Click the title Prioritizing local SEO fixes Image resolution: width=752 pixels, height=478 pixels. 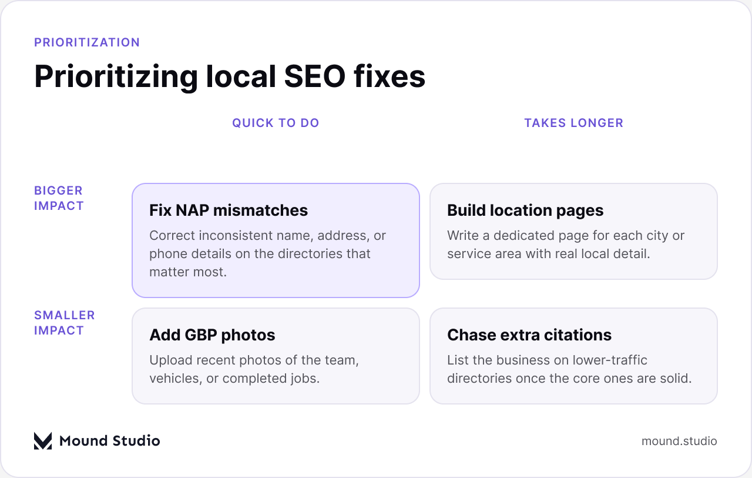(230, 76)
